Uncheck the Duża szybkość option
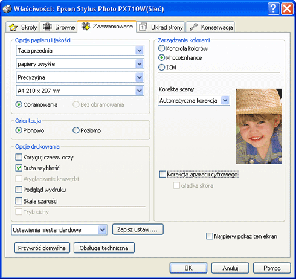Image resolution: width=296 pixels, height=279 pixels. [19, 168]
